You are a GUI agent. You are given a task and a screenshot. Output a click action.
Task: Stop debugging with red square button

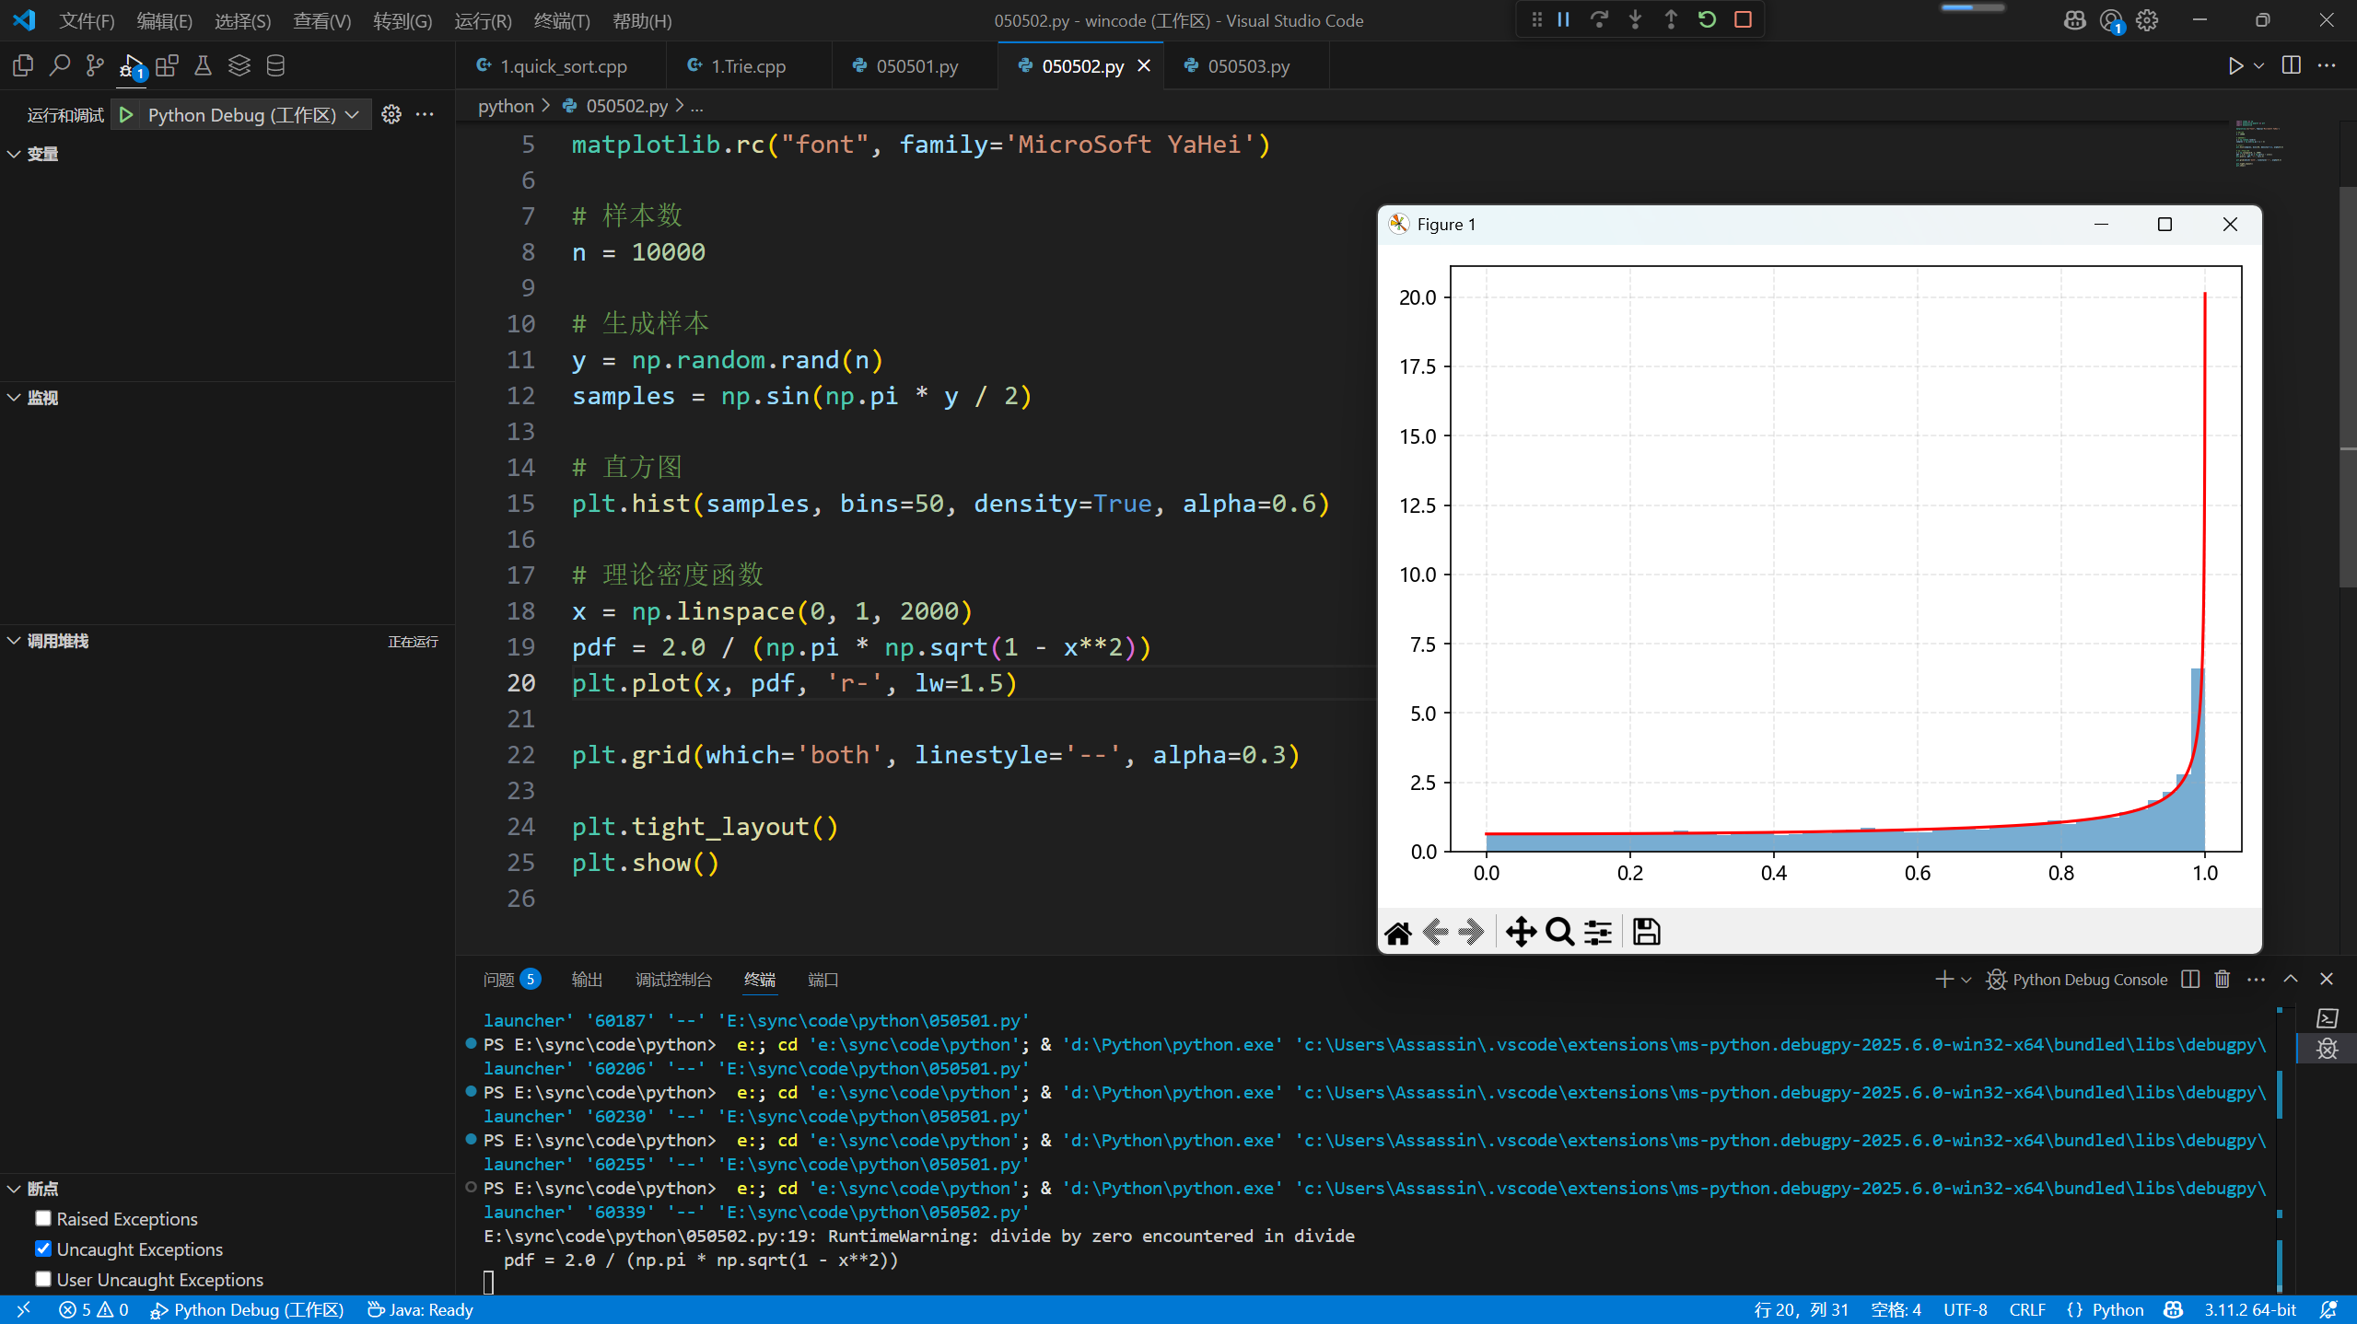[1743, 19]
